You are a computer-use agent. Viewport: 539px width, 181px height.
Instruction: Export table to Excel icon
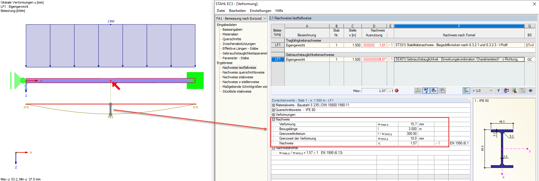point(514,90)
